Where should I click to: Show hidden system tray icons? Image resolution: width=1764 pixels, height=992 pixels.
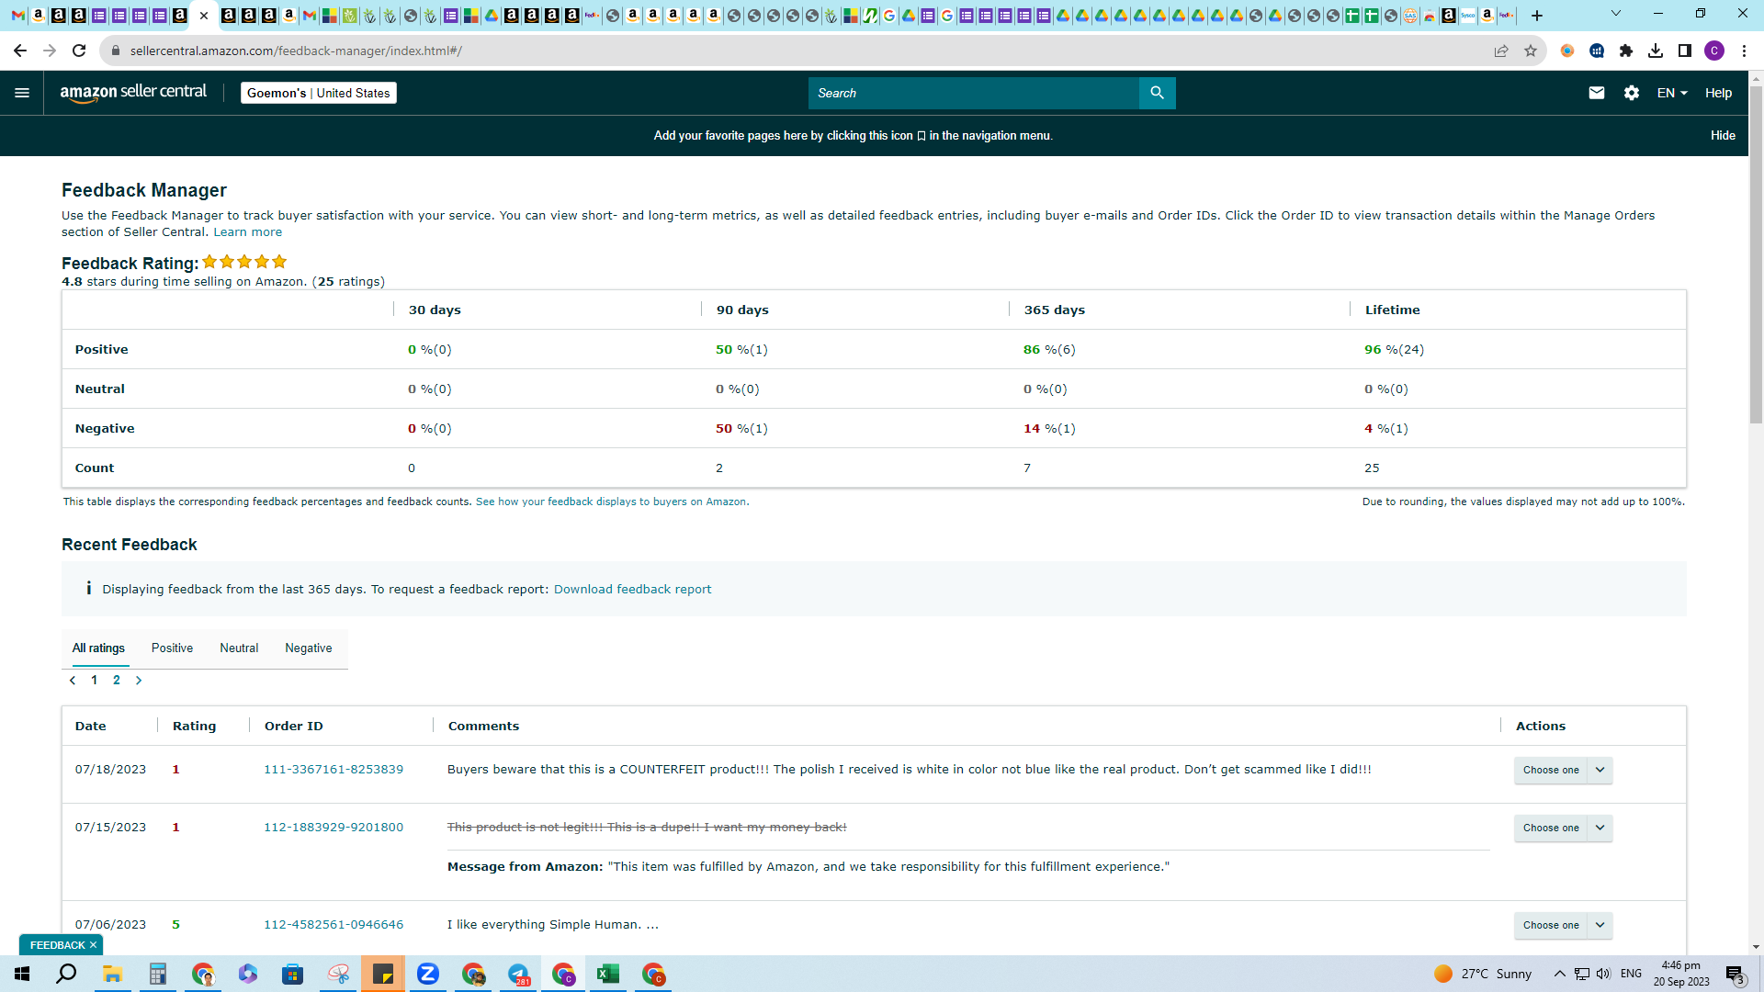click(1559, 974)
